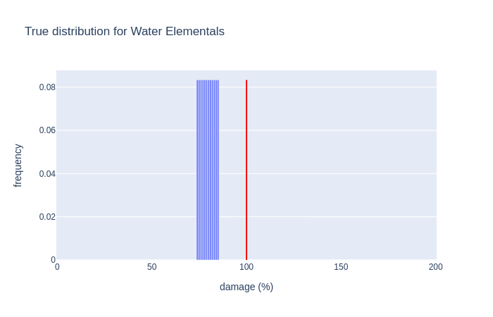This screenshot has width=493, height=317.
Task: Click the x-axis tick label 50
Action: (151, 267)
